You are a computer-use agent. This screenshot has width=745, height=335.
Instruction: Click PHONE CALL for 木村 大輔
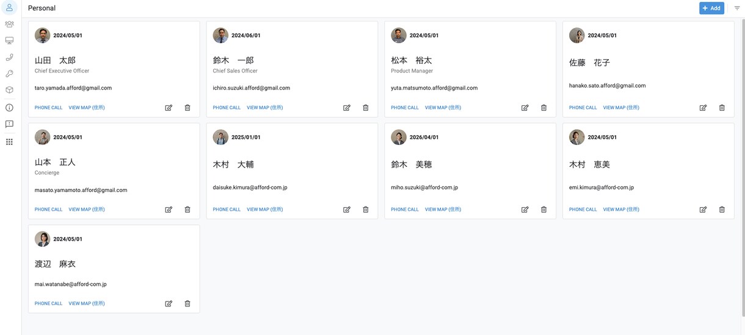pos(227,210)
